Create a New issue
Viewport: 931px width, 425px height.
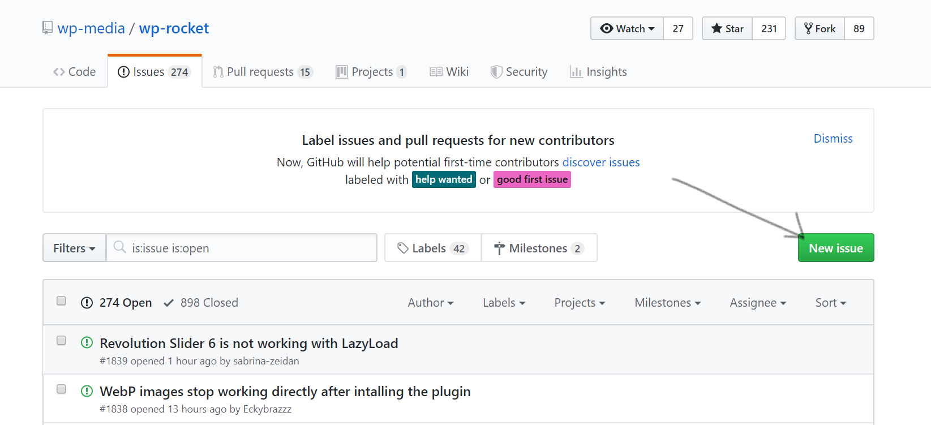pos(835,248)
